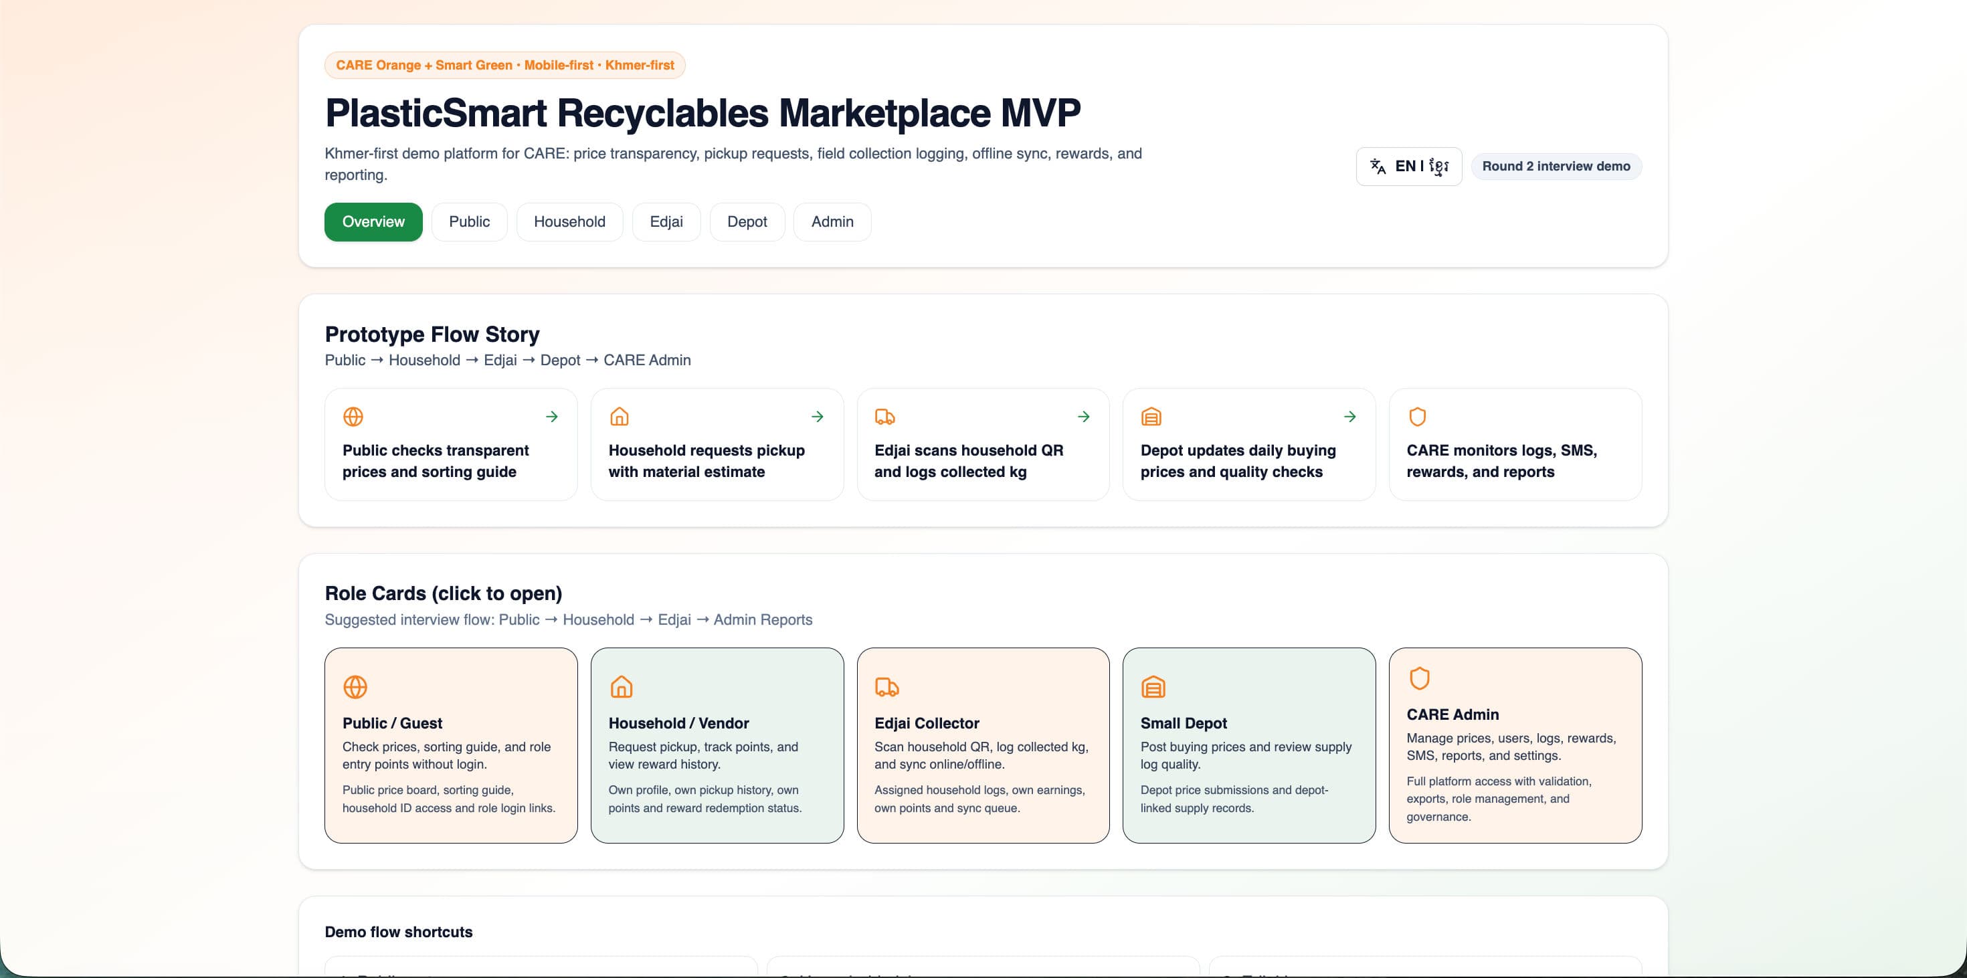This screenshot has width=1967, height=978.
Task: Click arrow icon on Household requests pickup card
Action: coord(818,416)
